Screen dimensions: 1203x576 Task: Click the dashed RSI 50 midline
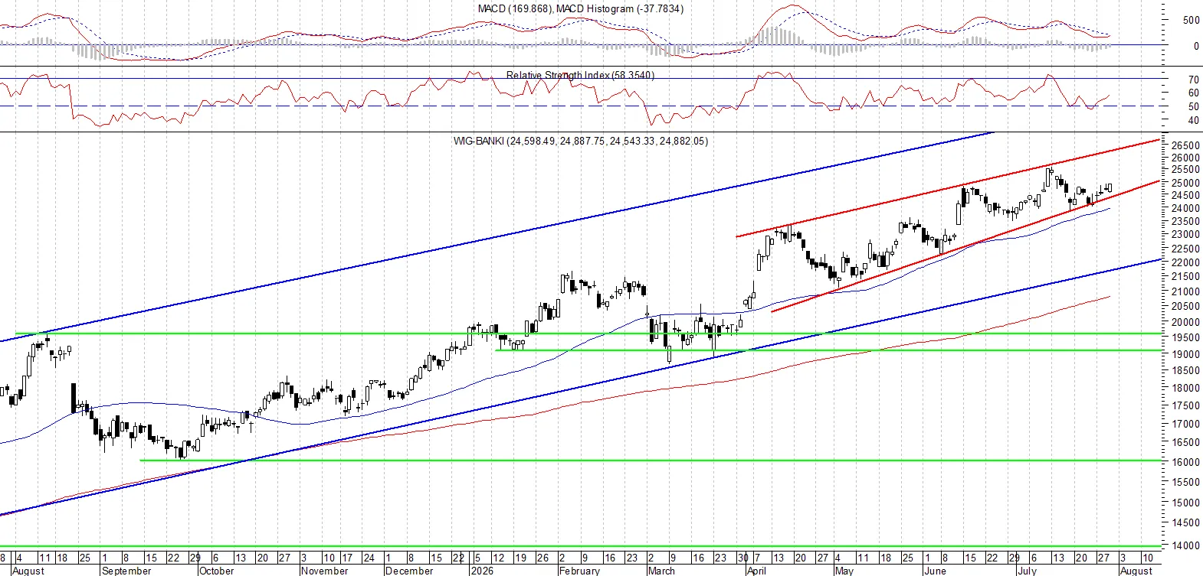pos(581,106)
